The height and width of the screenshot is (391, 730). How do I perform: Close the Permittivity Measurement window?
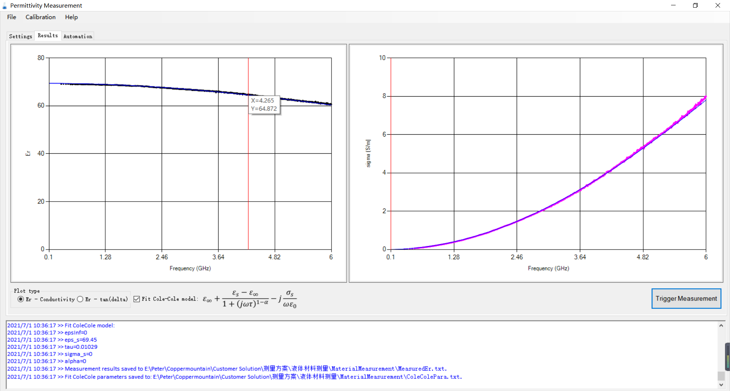718,5
